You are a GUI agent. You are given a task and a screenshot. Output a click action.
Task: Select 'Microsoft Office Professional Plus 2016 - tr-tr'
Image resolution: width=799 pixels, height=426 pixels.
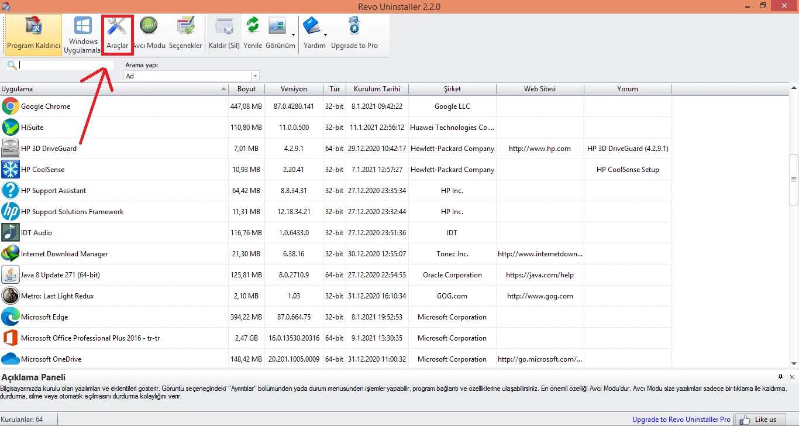point(91,338)
